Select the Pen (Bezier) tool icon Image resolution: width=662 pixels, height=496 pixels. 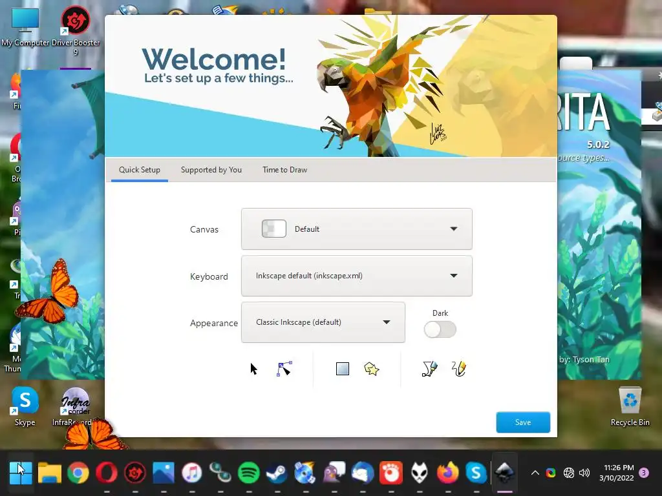[x=429, y=369]
